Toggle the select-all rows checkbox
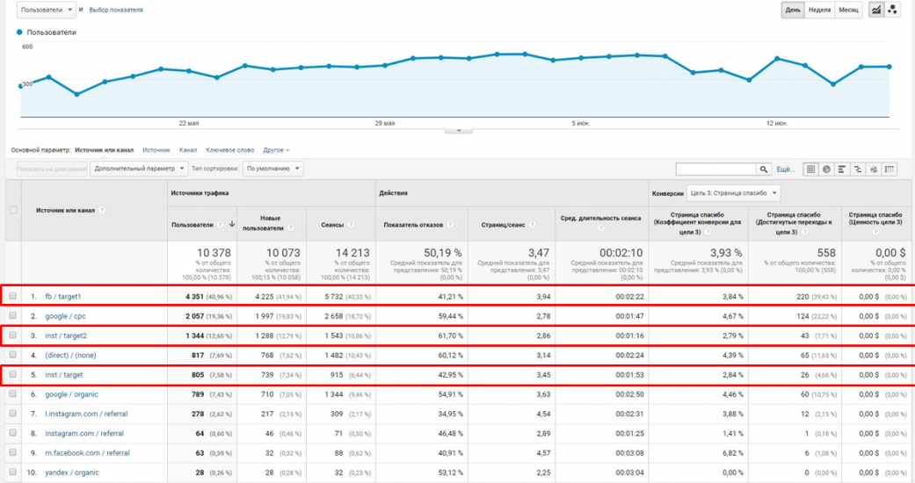Screen dimensions: 915x483 [13, 210]
